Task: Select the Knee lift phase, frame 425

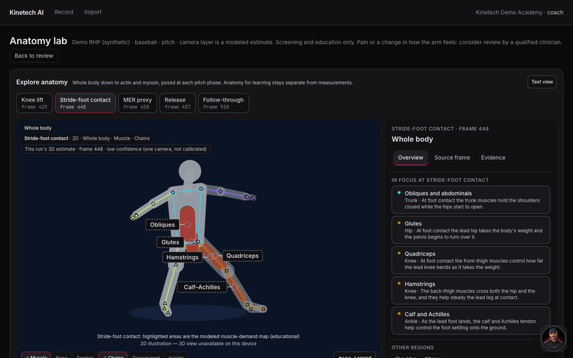Action: [x=34, y=103]
